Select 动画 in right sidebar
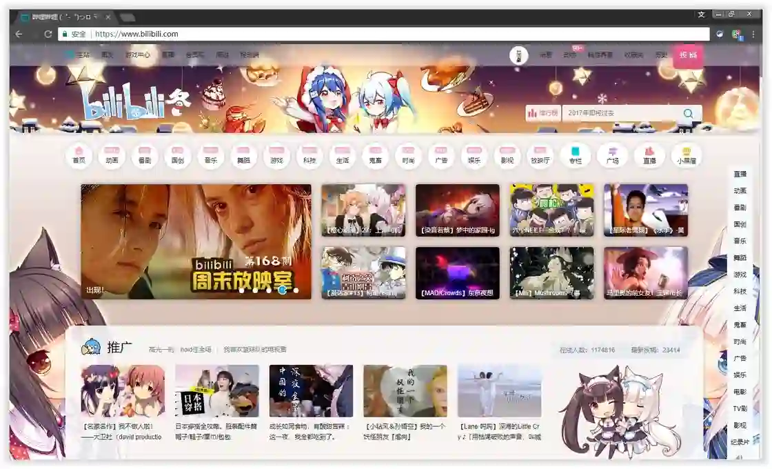 pyautogui.click(x=740, y=190)
